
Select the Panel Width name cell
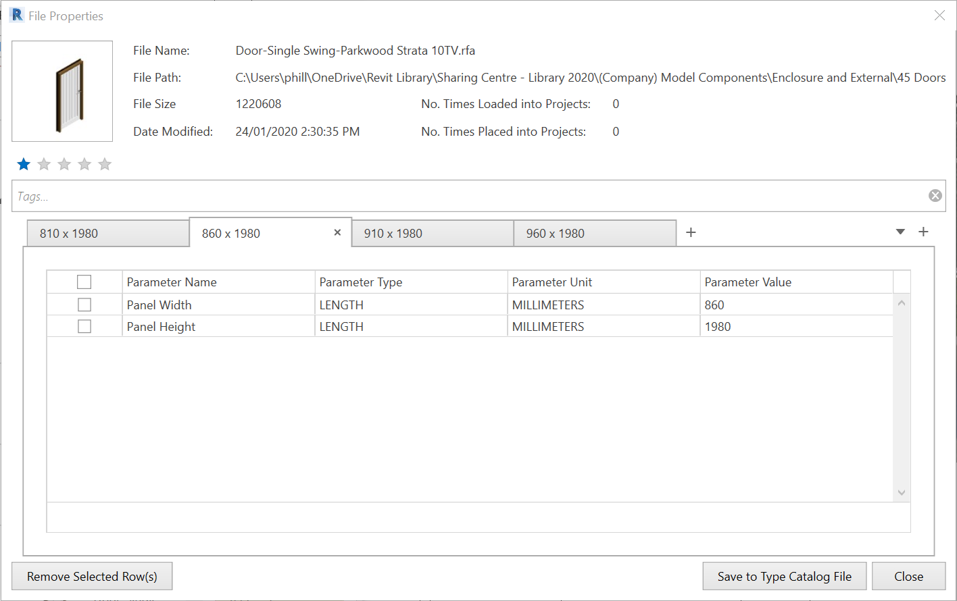[x=218, y=305]
